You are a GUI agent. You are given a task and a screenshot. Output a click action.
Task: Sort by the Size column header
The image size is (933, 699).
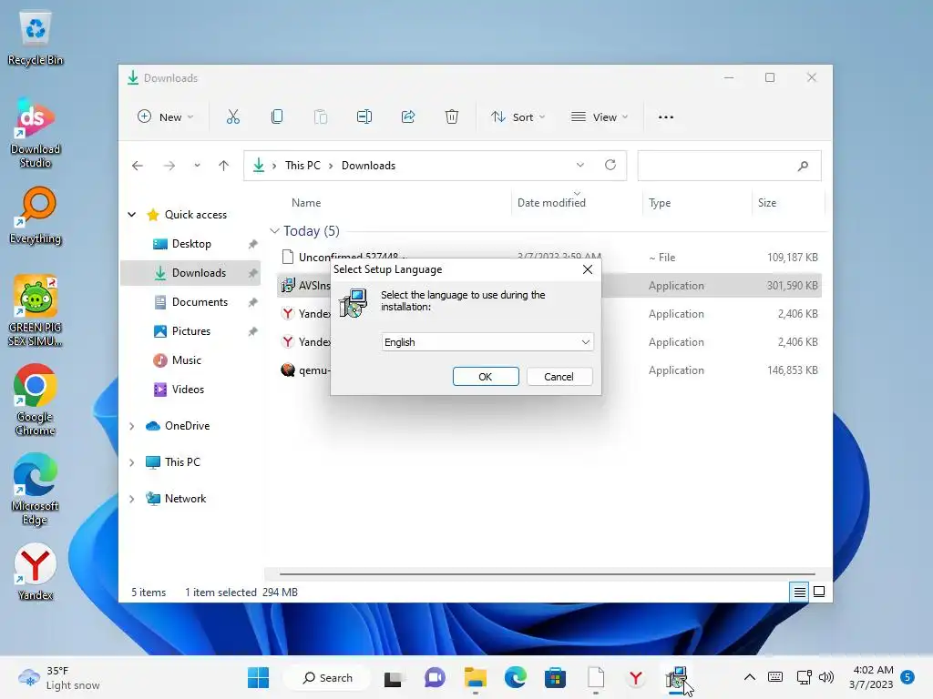(x=767, y=203)
